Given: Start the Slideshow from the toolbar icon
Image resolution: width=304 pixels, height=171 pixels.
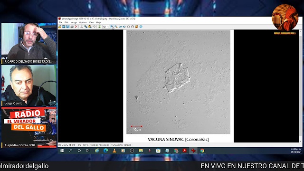Looking at the screenshot, I should [x=64, y=27].
